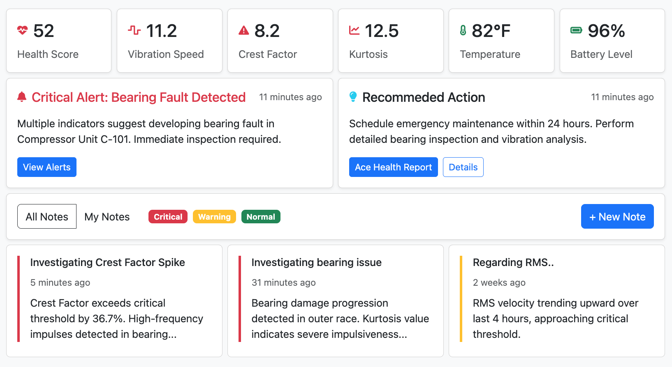Toggle the Normal notes filter badge
Screen dimensions: 672x367
[261, 217]
